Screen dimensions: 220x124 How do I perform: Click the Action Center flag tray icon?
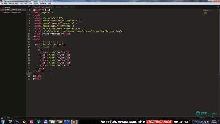tap(202, 122)
